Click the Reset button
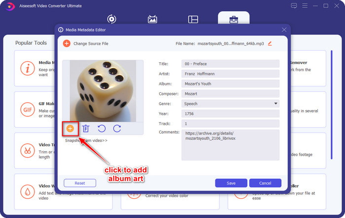The image size is (345, 218). [x=80, y=183]
